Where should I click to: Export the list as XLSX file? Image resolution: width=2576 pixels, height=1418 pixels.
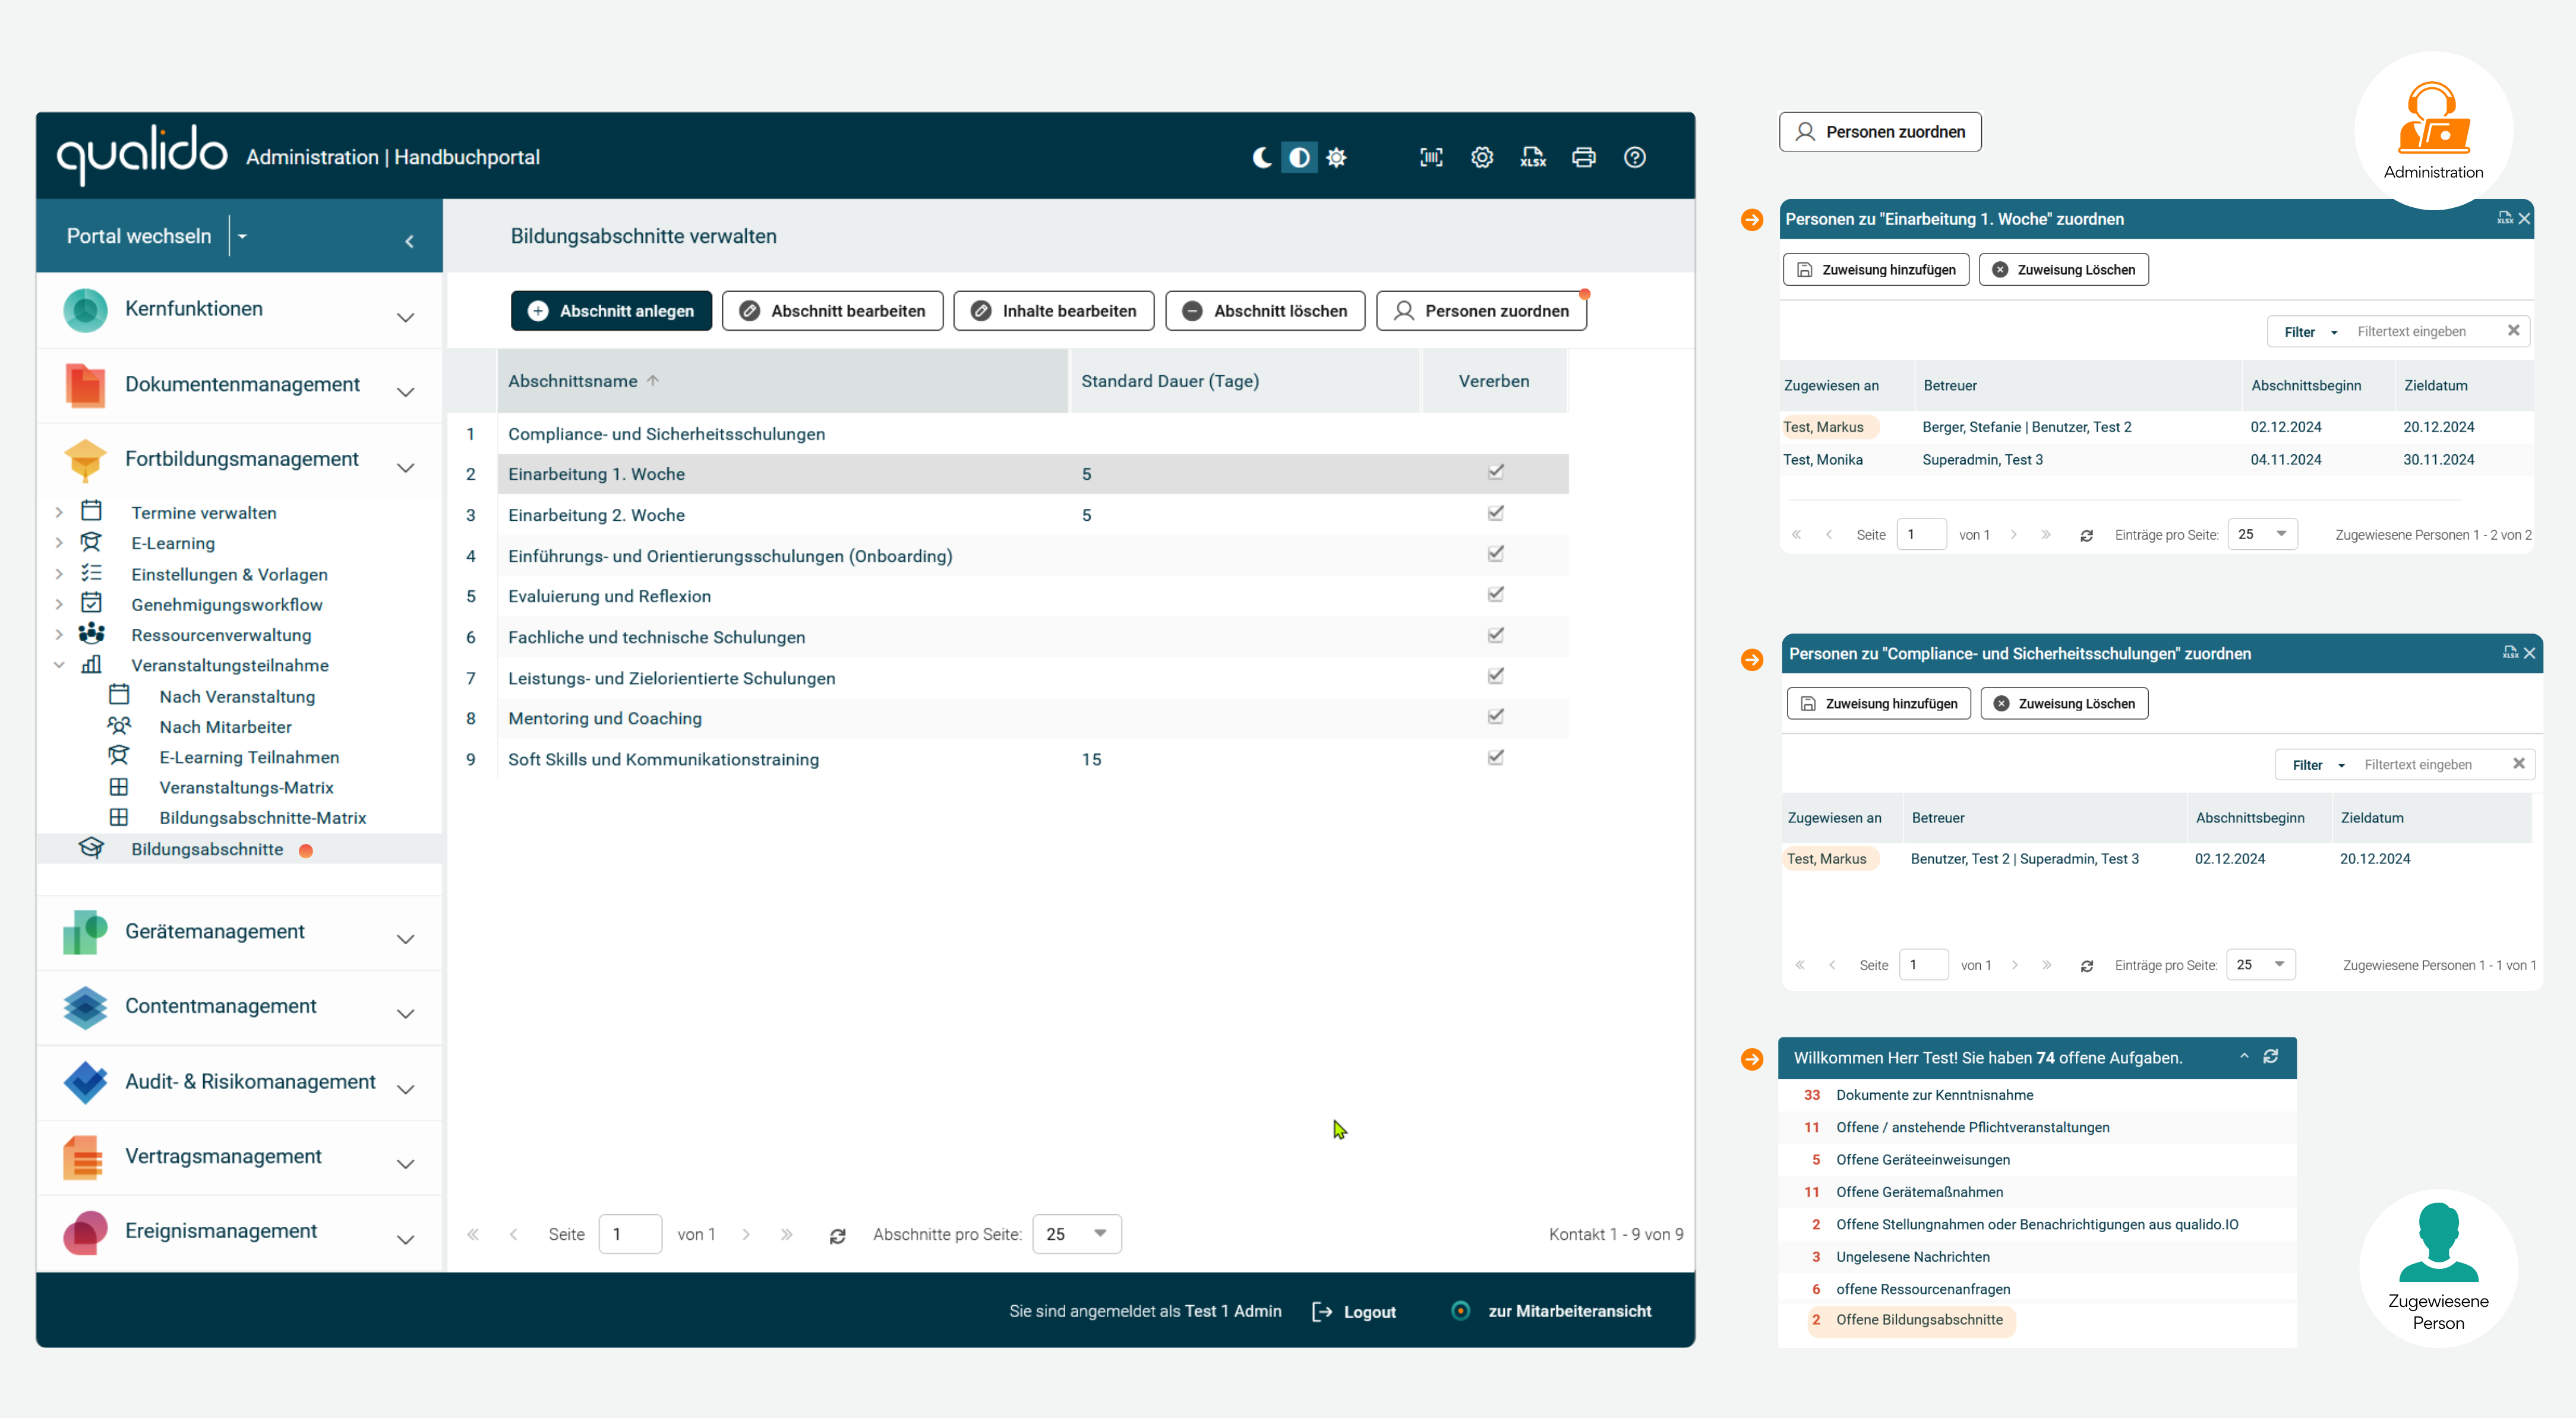click(x=1533, y=157)
